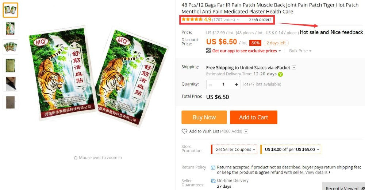Increase quantity with the plus button
365x190 pixels.
[x=236, y=84]
